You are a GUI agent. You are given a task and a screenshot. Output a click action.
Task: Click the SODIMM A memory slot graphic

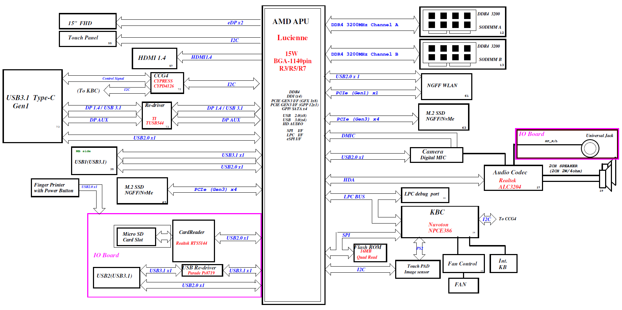coord(449,21)
